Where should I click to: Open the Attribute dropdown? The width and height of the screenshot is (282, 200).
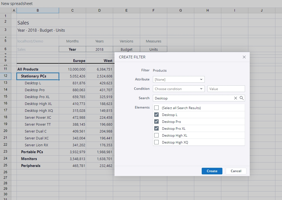tap(179, 79)
